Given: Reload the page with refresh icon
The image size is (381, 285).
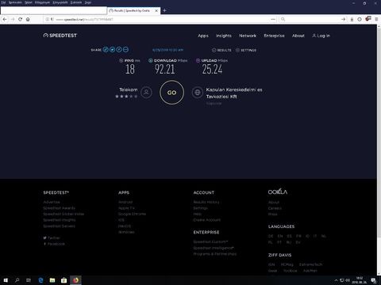Looking at the screenshot, I should pyautogui.click(x=20, y=19).
